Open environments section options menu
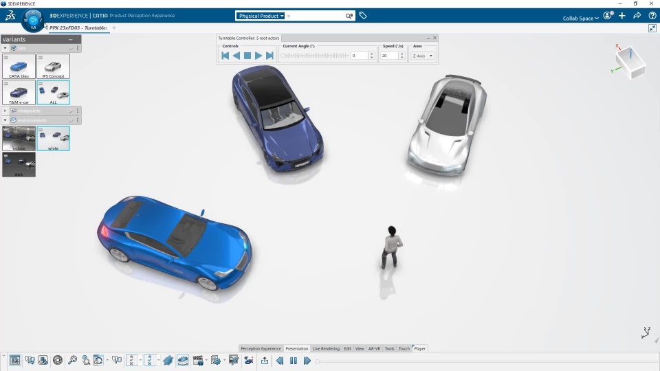 coord(78,120)
